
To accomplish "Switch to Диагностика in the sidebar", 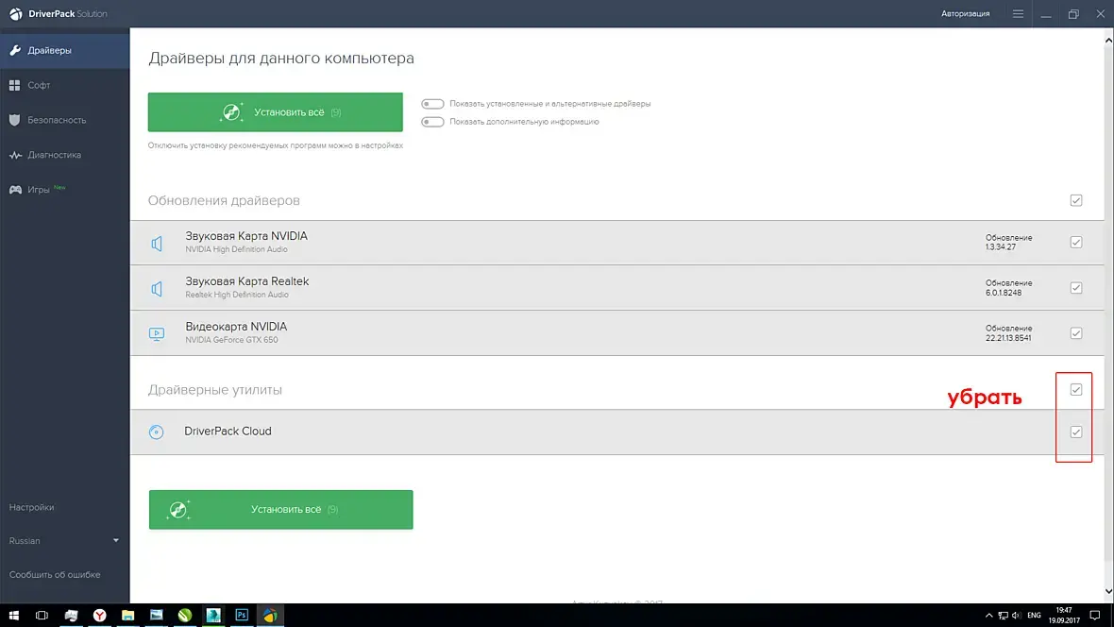I will point(64,155).
